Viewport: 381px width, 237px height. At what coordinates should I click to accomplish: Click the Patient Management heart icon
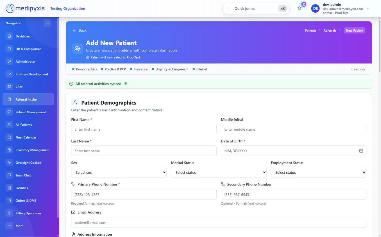coord(9,112)
